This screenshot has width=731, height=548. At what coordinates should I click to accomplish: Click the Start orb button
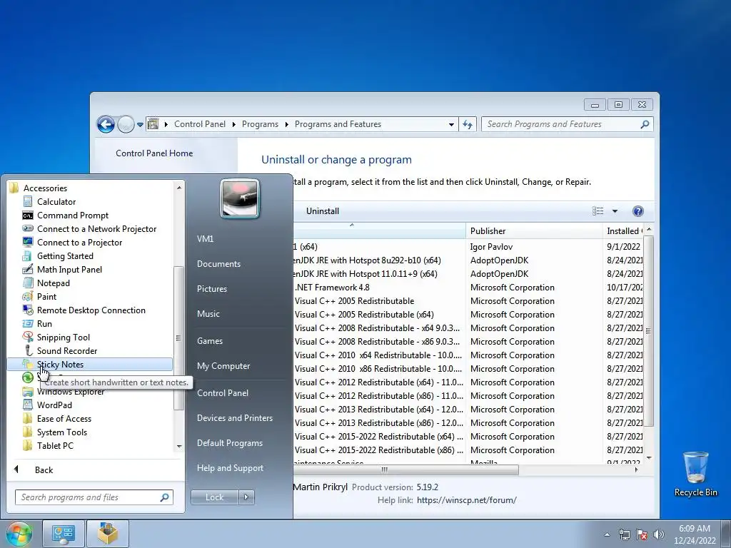[x=19, y=534]
